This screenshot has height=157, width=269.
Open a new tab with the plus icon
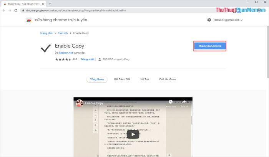(50, 4)
